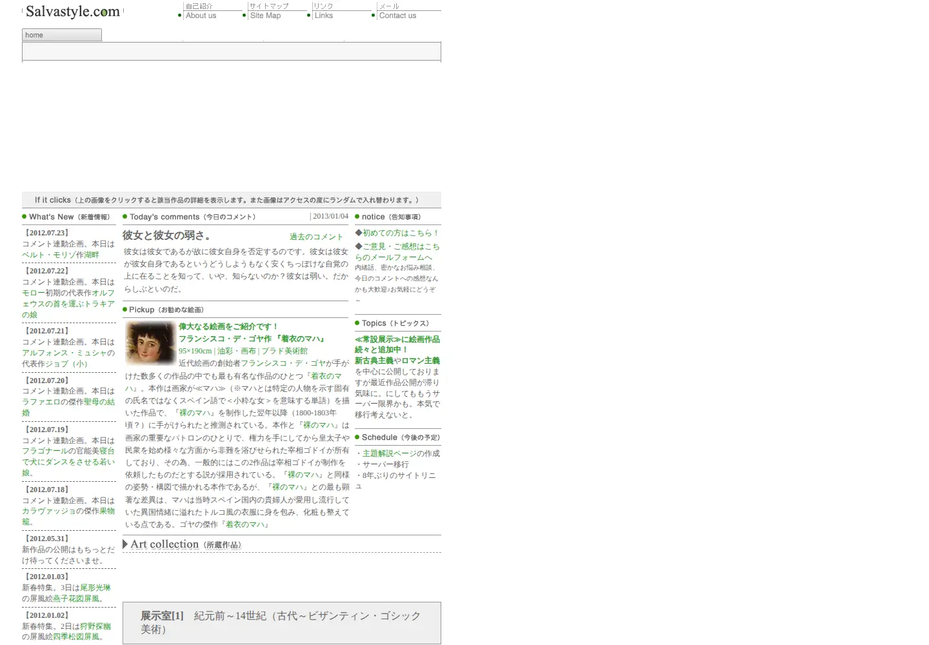Click the 【2012.07.23】 date entry
Screen dimensions: 929x645
46,233
